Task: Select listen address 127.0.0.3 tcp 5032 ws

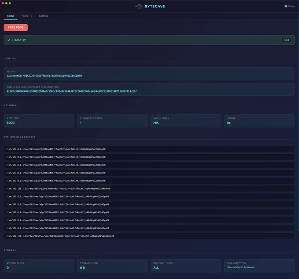Action: (149, 212)
